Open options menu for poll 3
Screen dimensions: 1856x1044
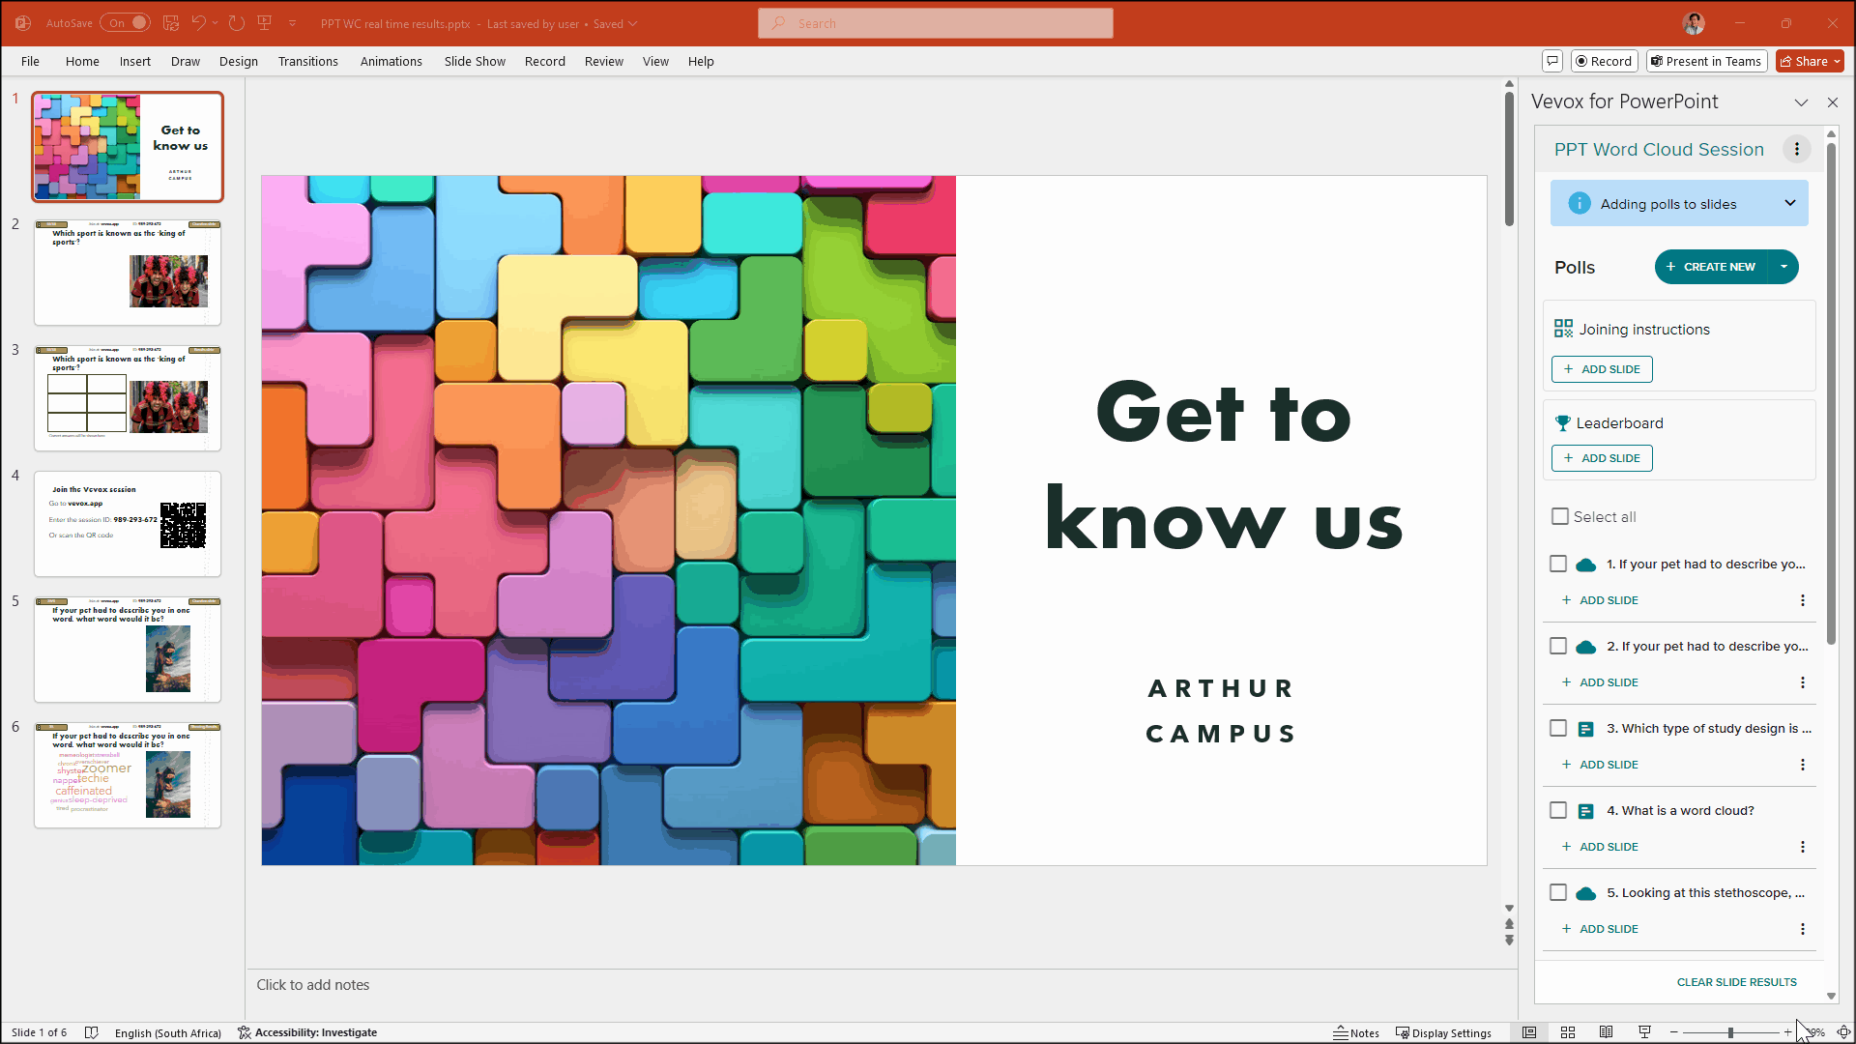tap(1803, 765)
